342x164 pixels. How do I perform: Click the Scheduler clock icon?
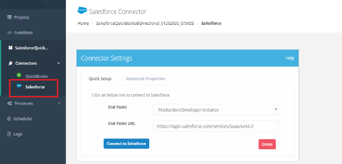coord(9,119)
